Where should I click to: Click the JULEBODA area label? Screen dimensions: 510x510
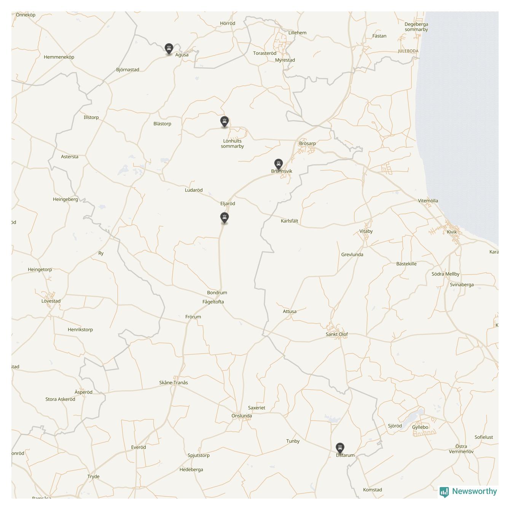[408, 51]
